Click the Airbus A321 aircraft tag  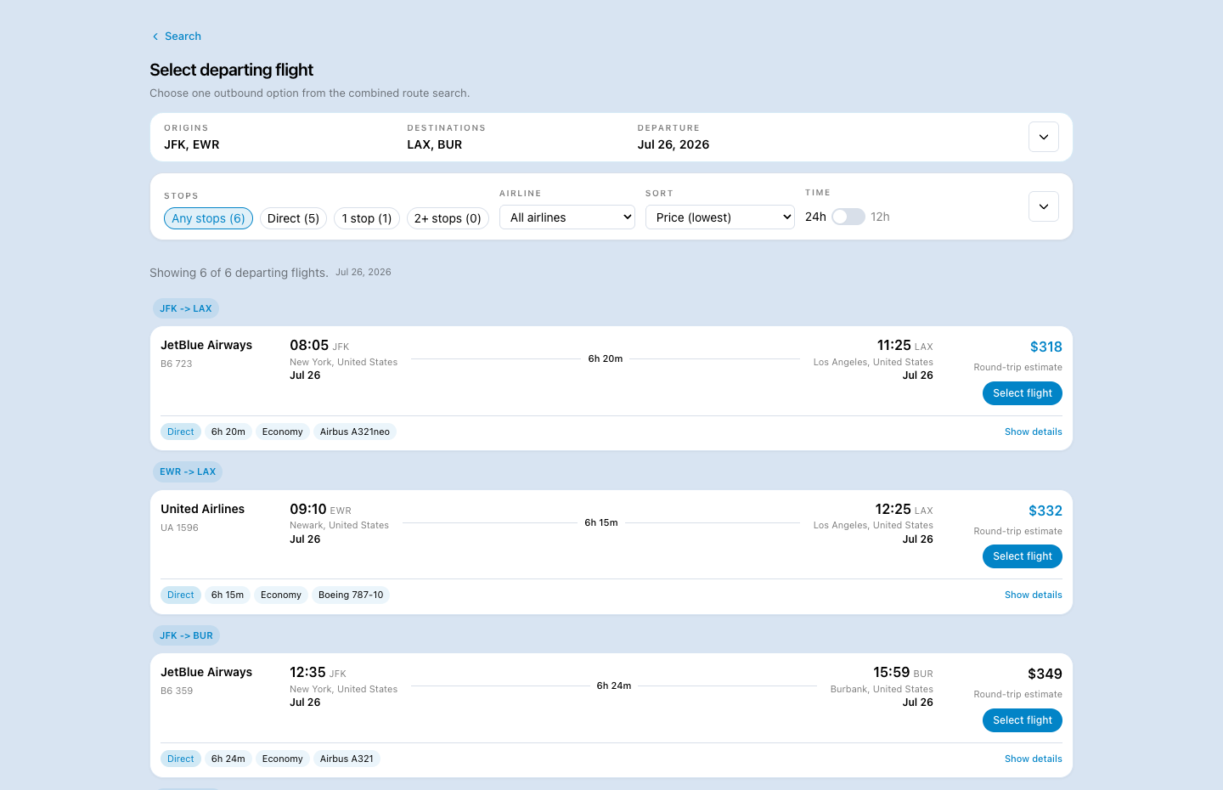point(347,759)
